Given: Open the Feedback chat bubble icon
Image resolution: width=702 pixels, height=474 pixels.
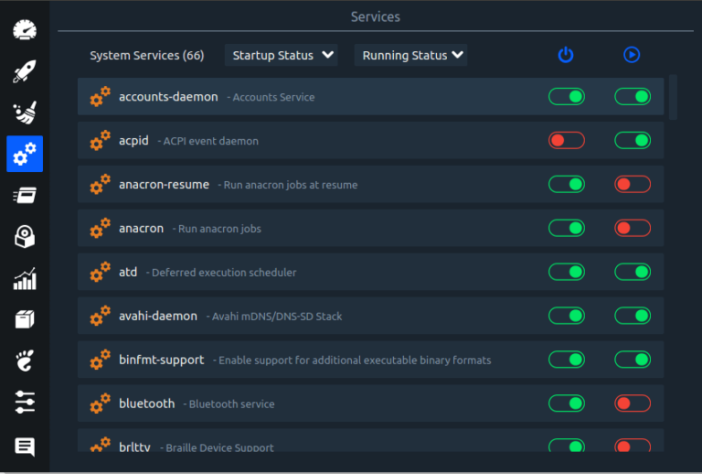Looking at the screenshot, I should pos(25,447).
